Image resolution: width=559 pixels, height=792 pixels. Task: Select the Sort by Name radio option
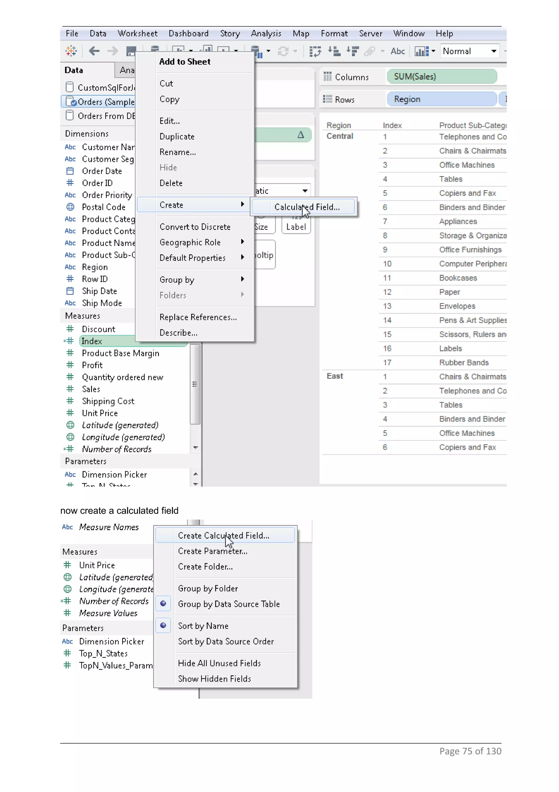point(163,625)
